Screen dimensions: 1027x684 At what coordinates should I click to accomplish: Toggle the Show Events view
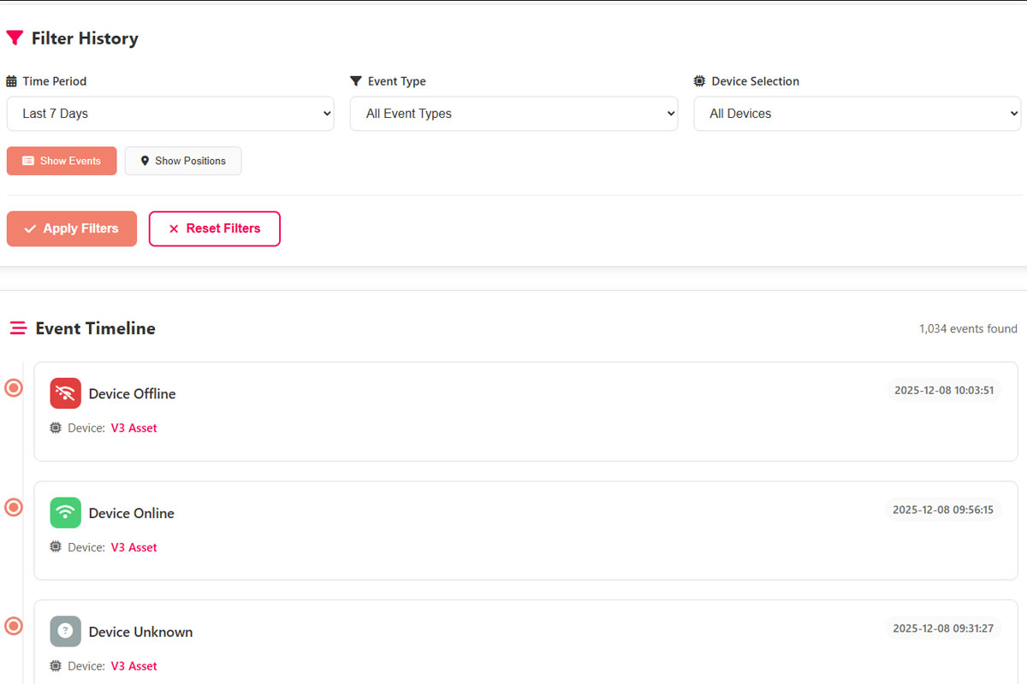pyautogui.click(x=62, y=161)
